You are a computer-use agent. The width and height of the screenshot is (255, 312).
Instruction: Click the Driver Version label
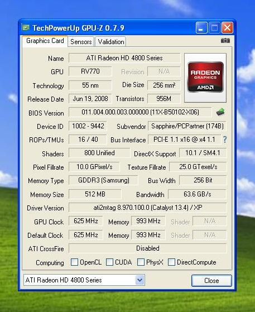coord(45,208)
